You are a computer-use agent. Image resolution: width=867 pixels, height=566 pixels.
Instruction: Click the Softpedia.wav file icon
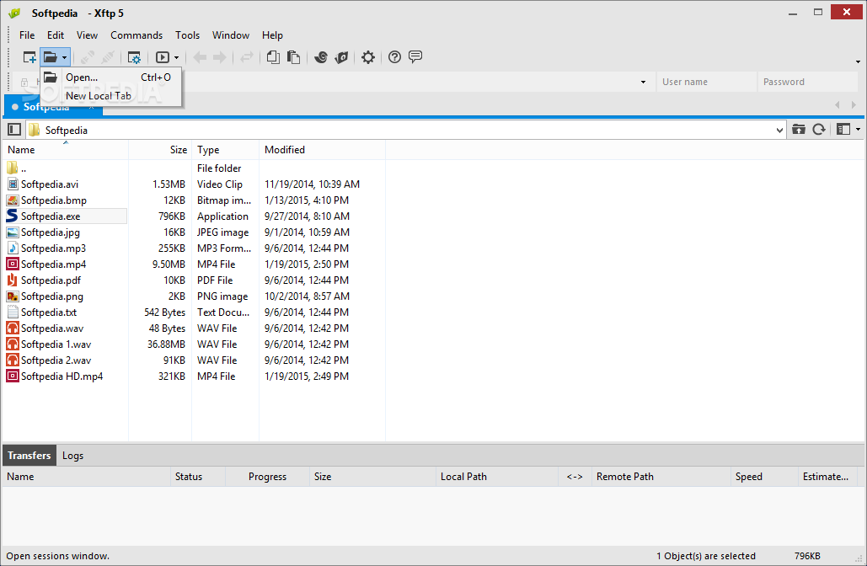(x=12, y=328)
